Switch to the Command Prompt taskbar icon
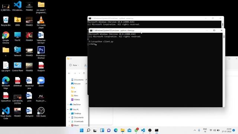 click(157, 130)
